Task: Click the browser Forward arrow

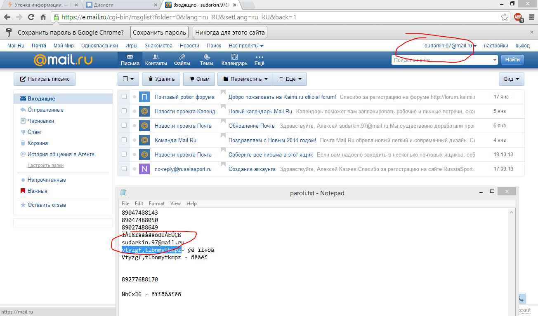Action: click(x=19, y=17)
